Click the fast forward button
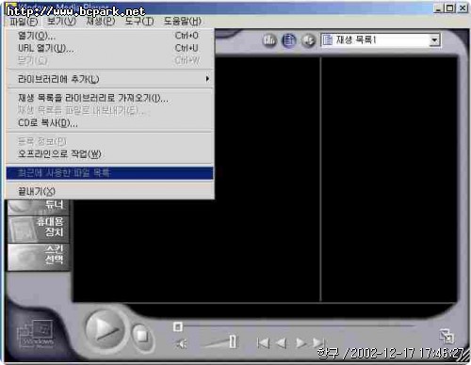Screen dimensions: 471x365 (301, 343)
